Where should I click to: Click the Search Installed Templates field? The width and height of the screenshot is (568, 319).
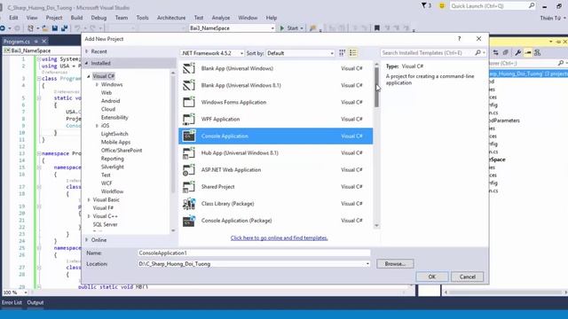428,53
